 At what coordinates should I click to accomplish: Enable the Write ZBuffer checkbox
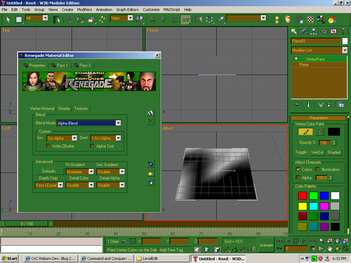tap(49, 146)
